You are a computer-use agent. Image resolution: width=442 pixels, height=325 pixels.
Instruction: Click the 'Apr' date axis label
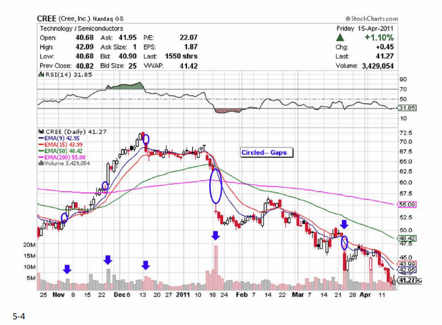point(365,295)
